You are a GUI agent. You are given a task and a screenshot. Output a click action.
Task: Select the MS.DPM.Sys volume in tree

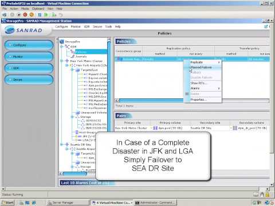(97, 97)
